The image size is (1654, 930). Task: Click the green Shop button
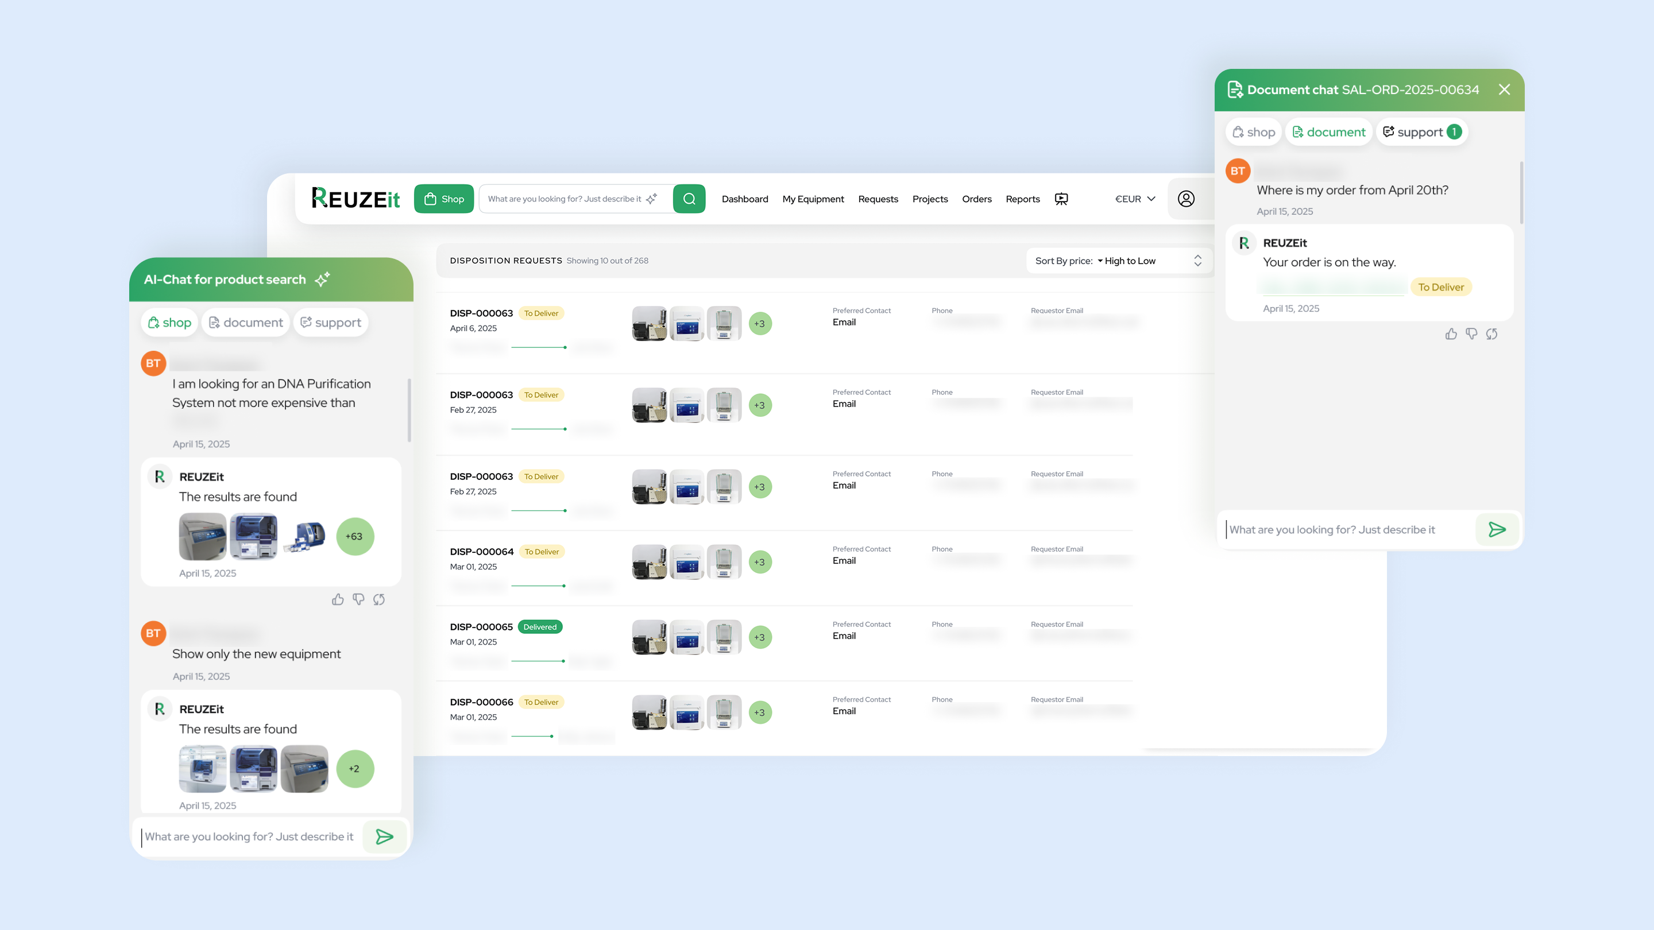[444, 199]
